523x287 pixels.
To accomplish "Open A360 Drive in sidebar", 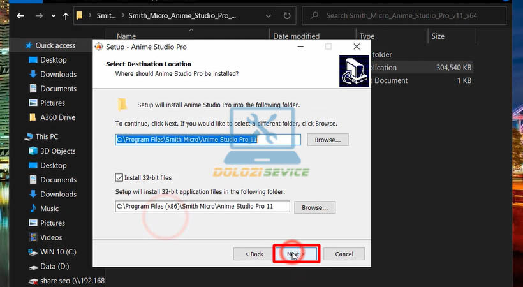I will coord(57,117).
